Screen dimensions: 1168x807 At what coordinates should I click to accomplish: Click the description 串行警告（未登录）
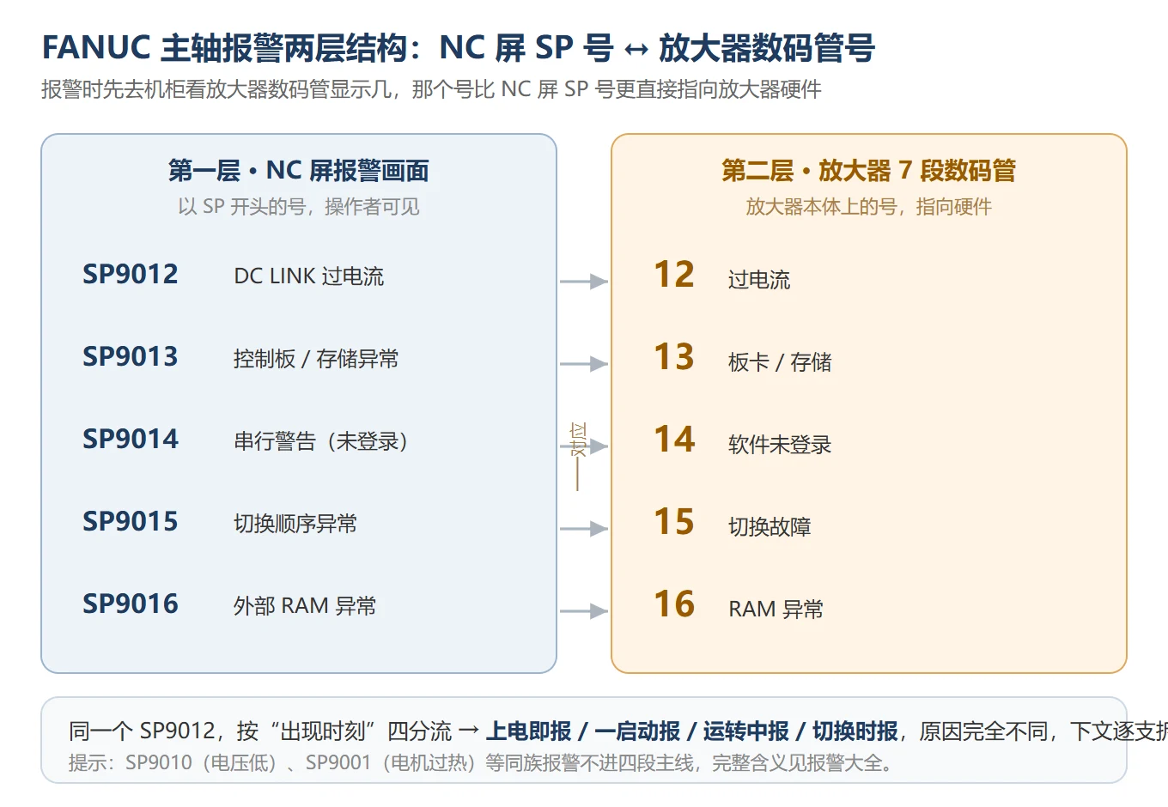pos(320,441)
